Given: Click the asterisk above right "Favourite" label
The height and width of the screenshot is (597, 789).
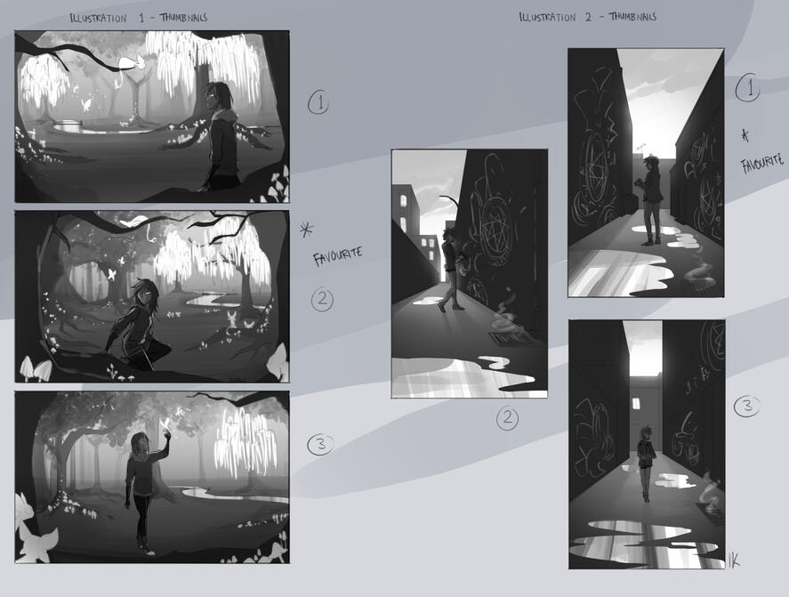Looking at the screenshot, I should click(x=745, y=133).
